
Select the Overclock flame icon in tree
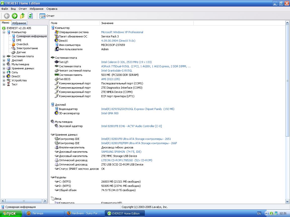tap(14, 44)
